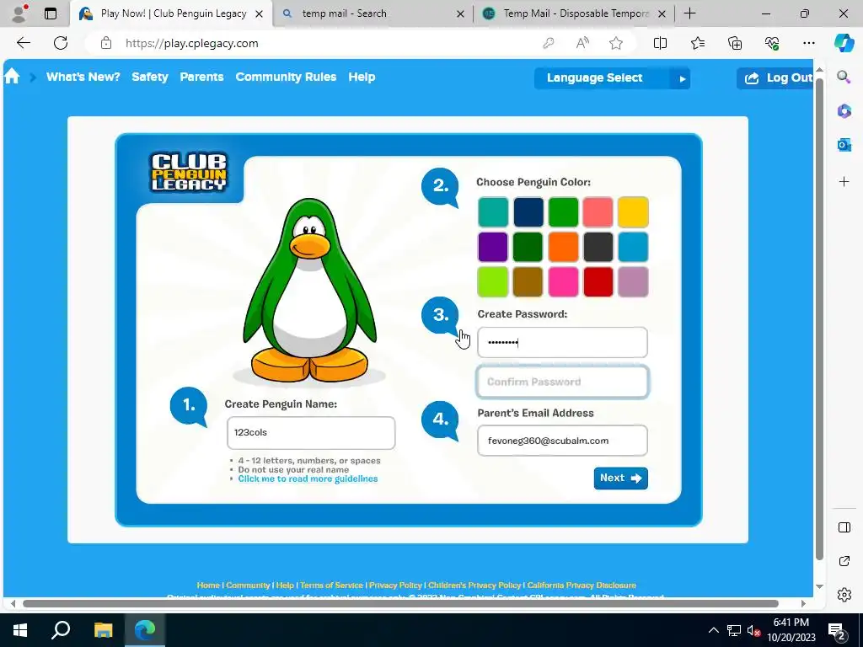Toggle the sidebar panel icon at bottom
This screenshot has height=647, width=863.
pos(844,527)
